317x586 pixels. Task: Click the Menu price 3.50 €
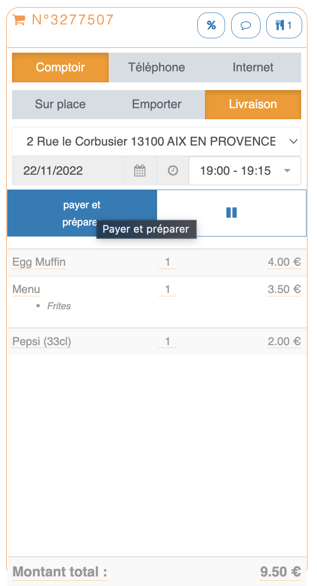click(284, 289)
